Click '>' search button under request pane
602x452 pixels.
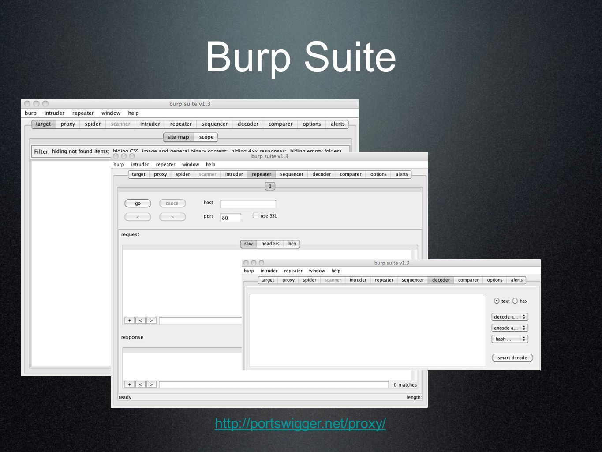coord(151,320)
